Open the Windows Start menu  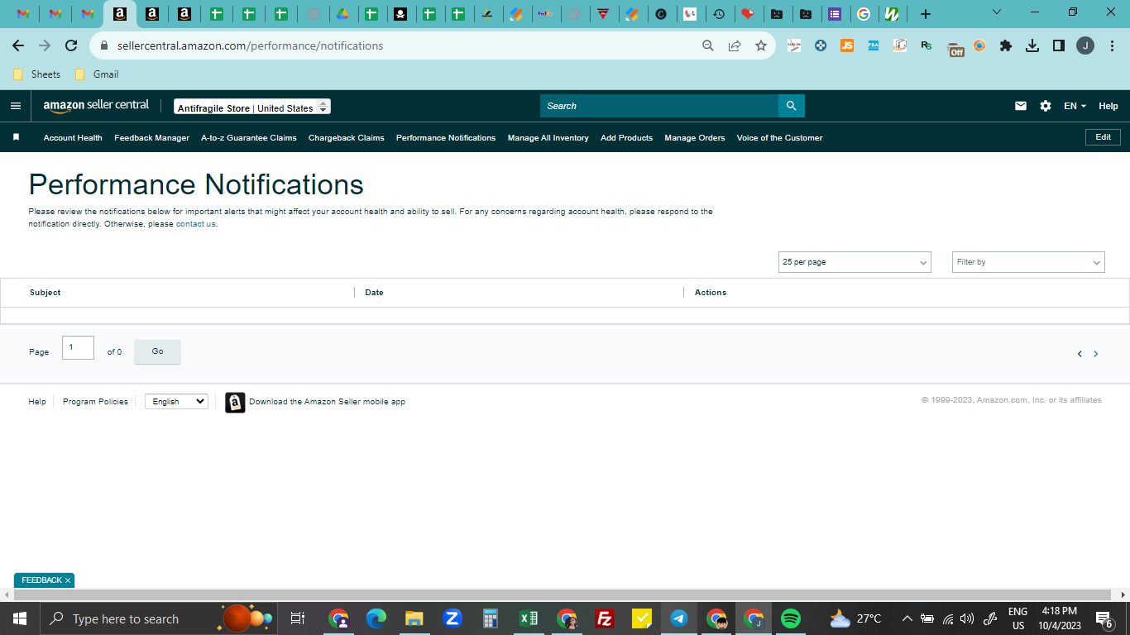pos(20,618)
